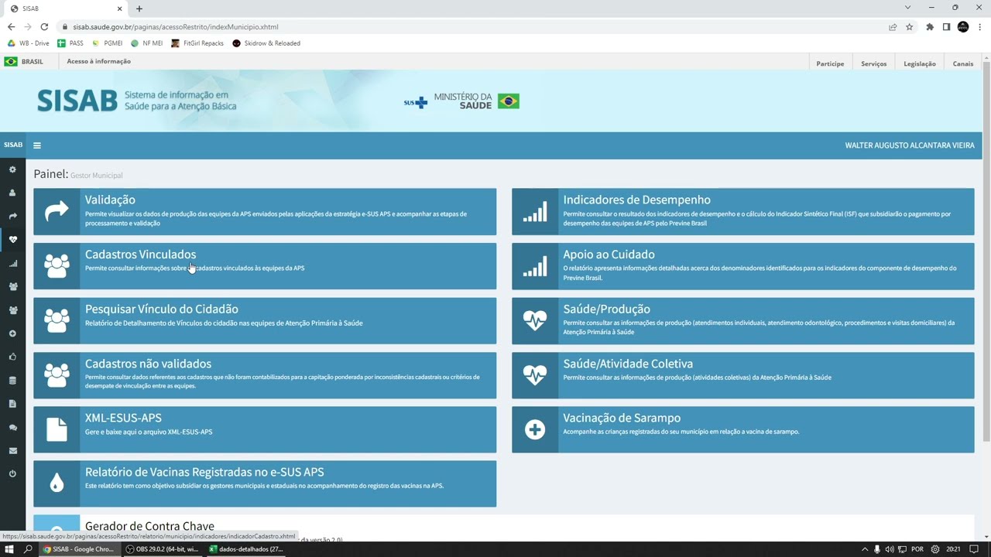Click the arrow icon of Validação card

(57, 211)
